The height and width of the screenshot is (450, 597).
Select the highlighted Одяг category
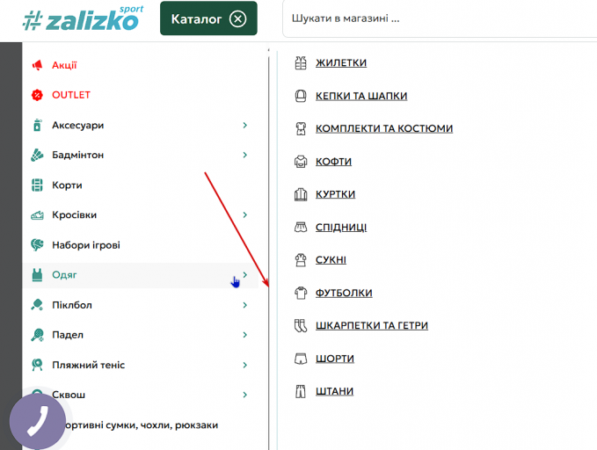click(x=64, y=275)
